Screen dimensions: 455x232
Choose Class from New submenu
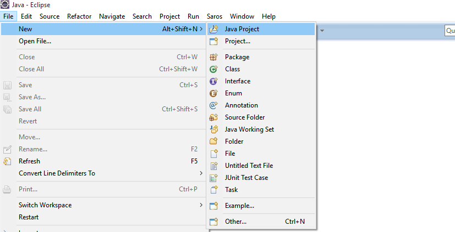(x=261, y=69)
